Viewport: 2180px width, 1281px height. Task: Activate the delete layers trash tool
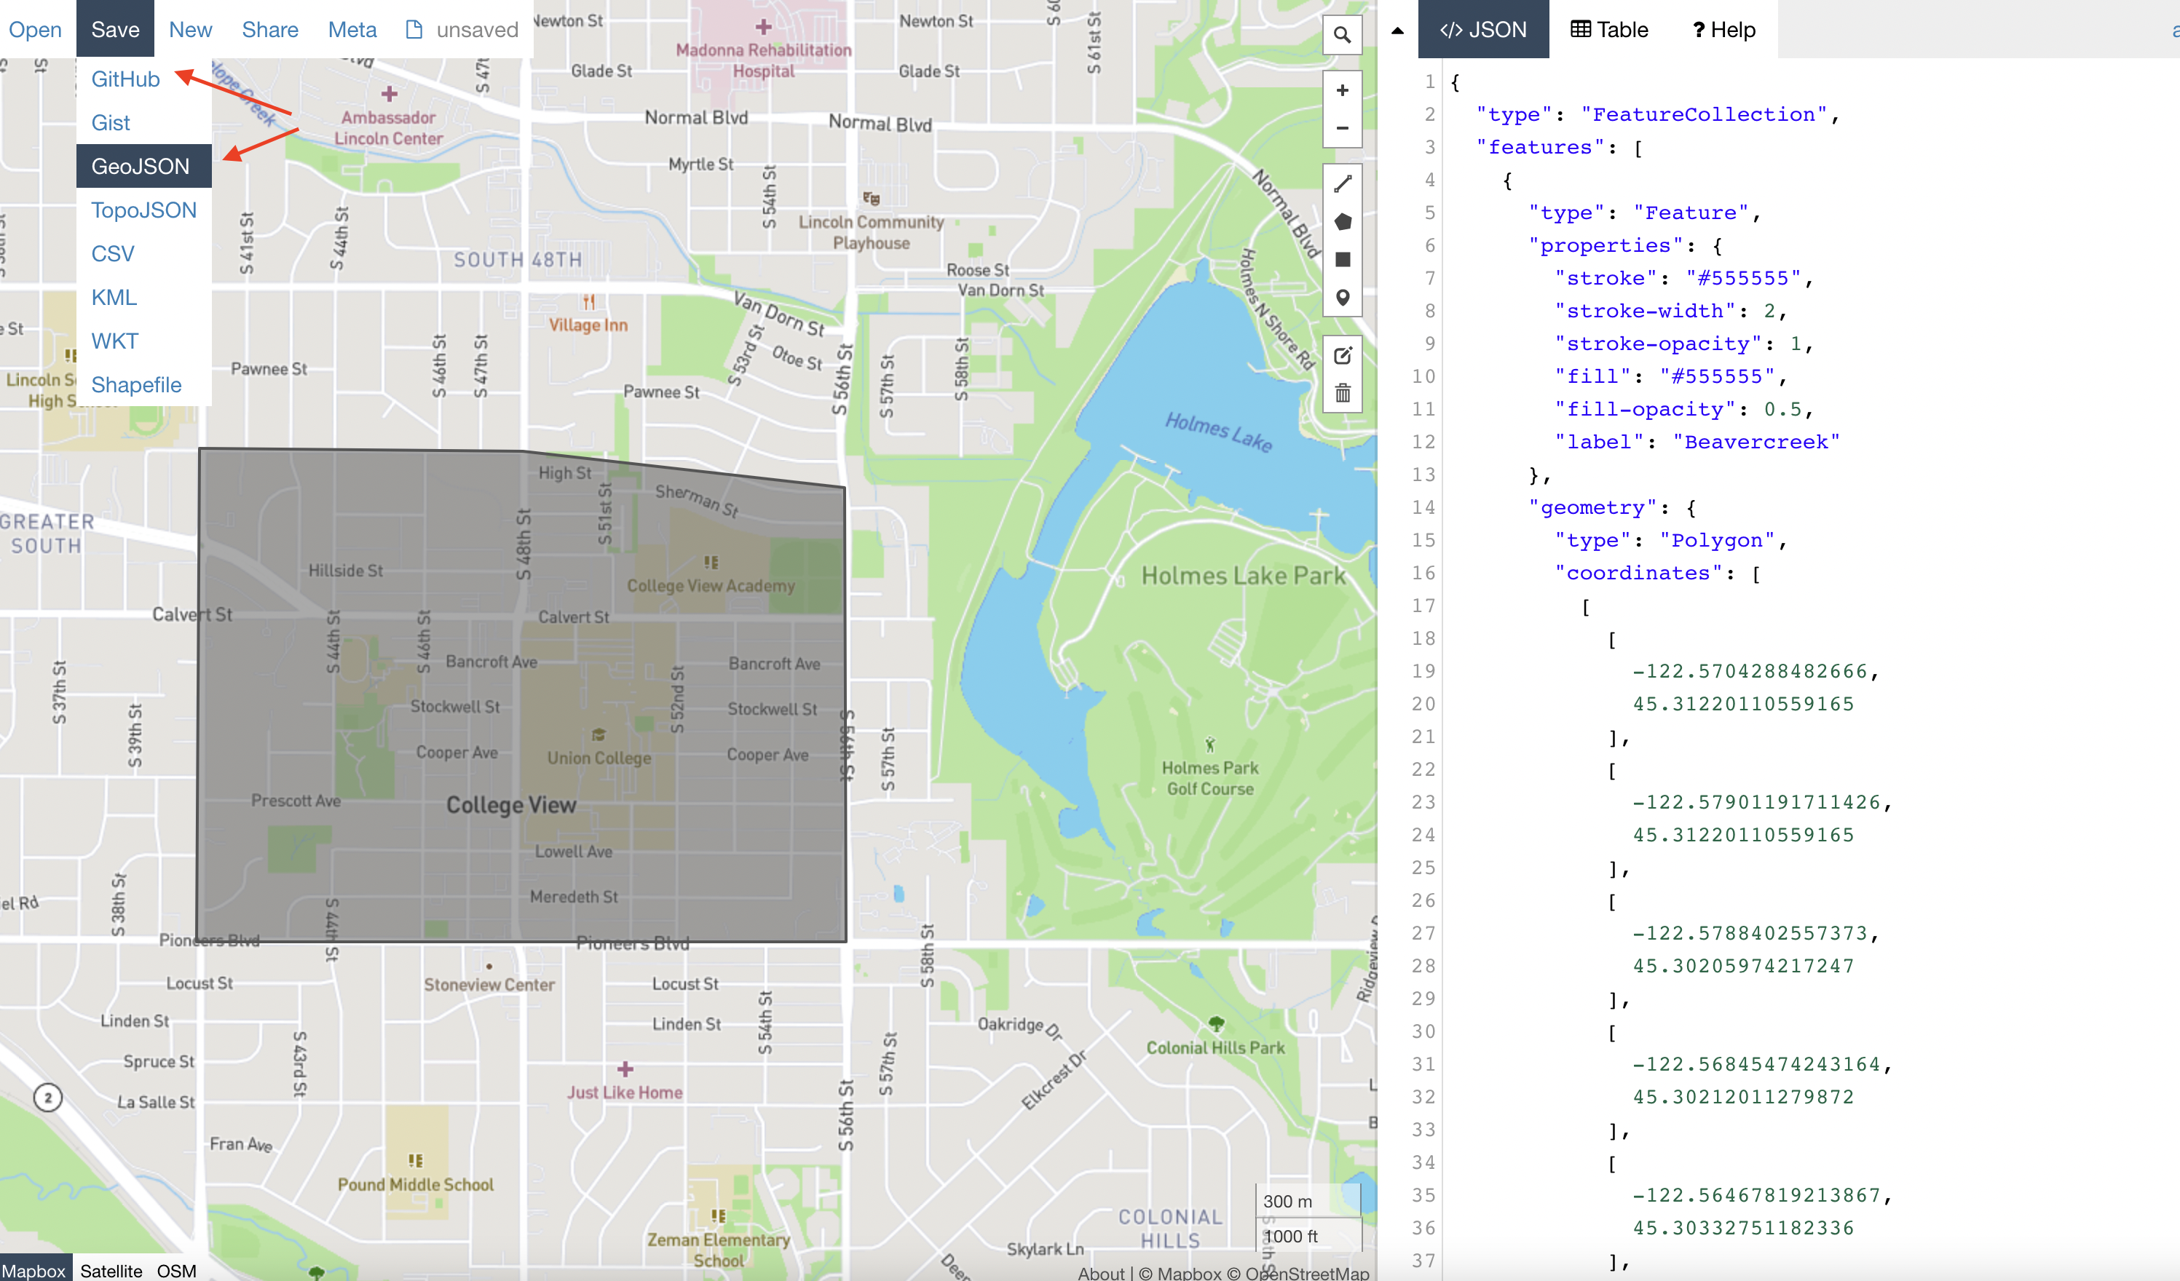coord(1342,393)
